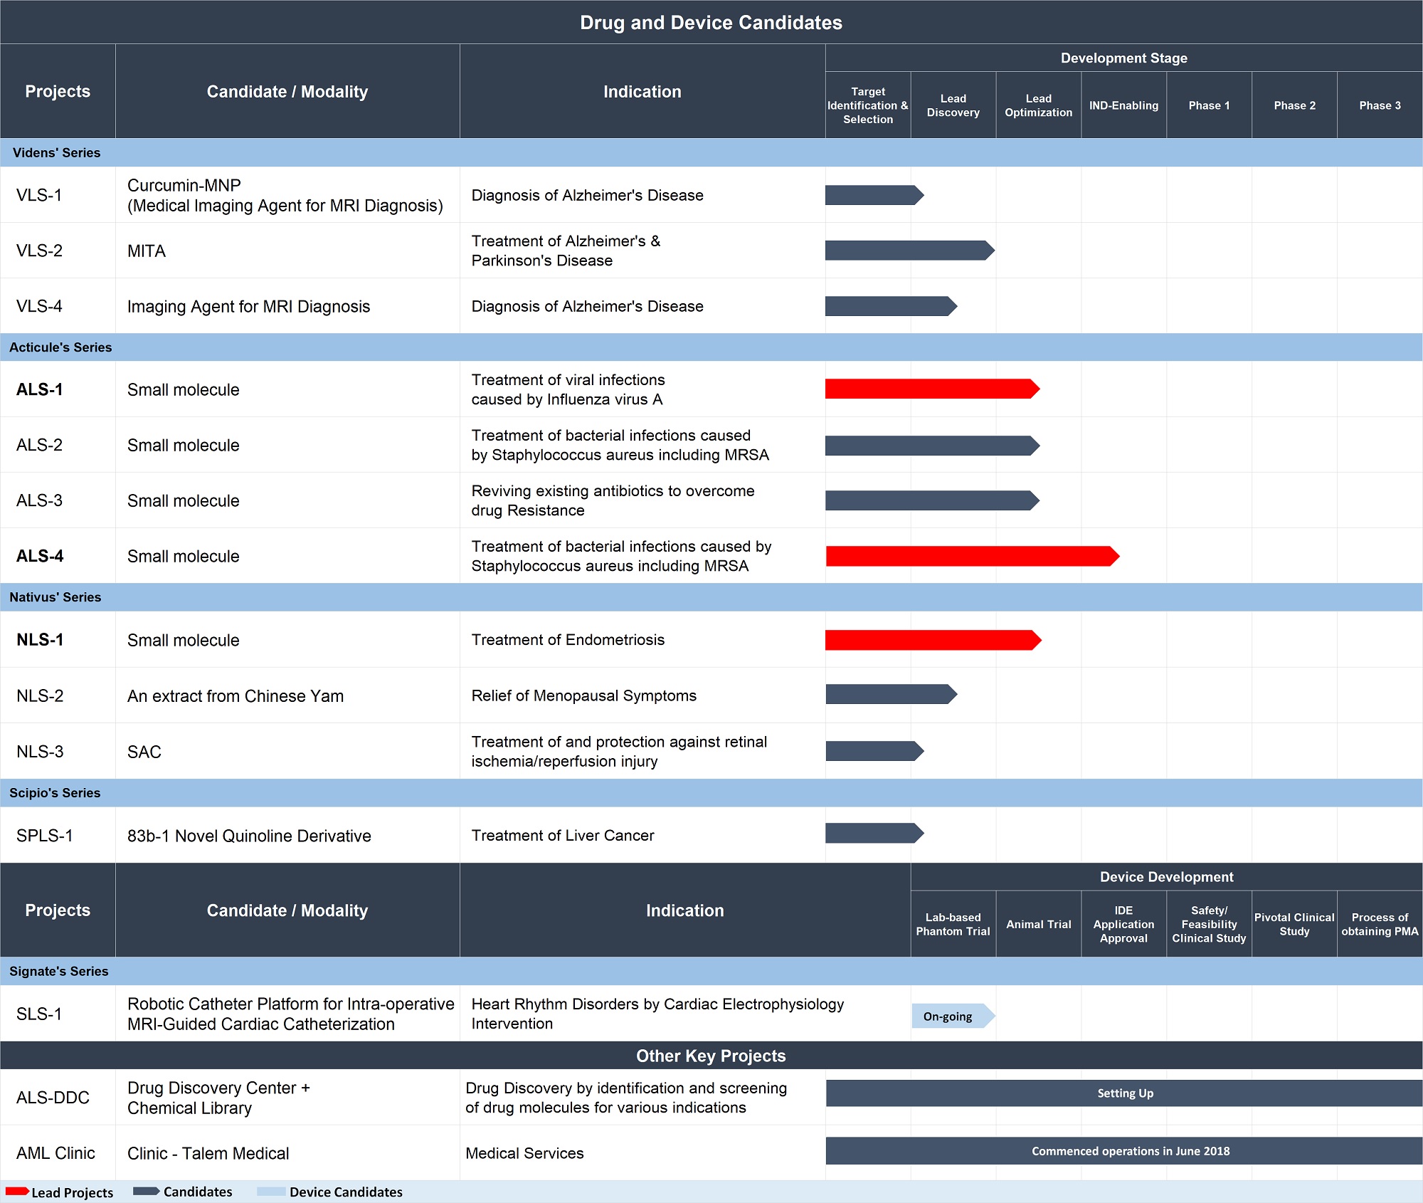This screenshot has height=1203, width=1423.
Task: Click the Phase 2 column header
Action: (x=1295, y=105)
